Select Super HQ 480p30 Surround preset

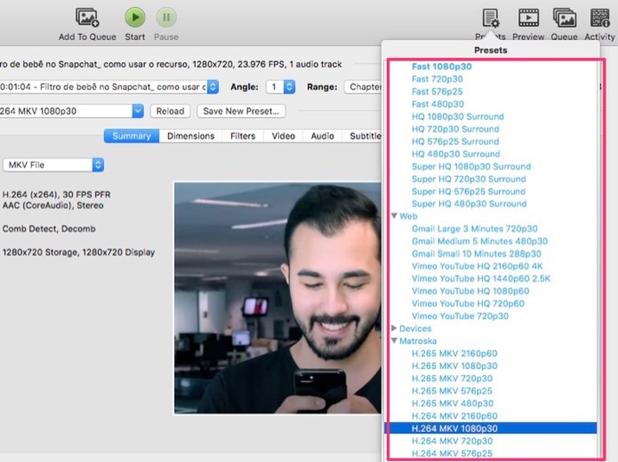pos(469,204)
